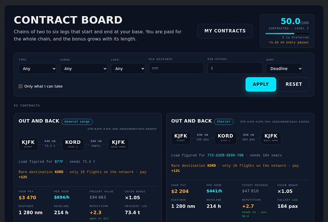Open the Sort dropdown set to Deadline
The height and width of the screenshot is (222, 328).
[x=284, y=69]
